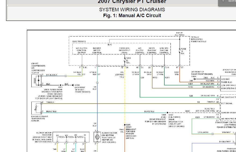Click 'FUSED IGN SW OUTPUT (RUN)' label

(x=125, y=50)
